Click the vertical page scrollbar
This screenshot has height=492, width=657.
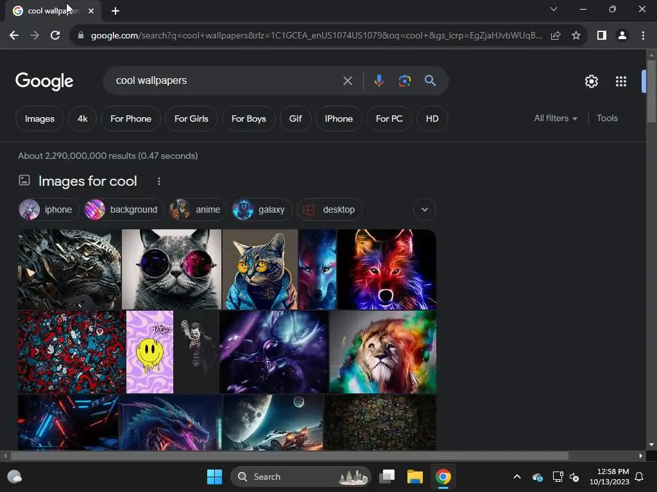pos(651,90)
